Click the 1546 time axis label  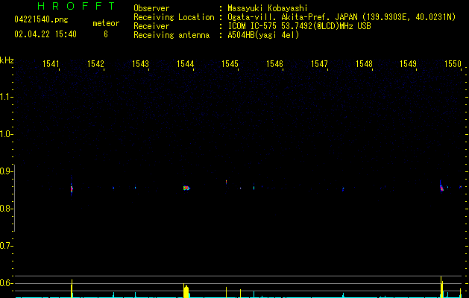click(x=274, y=63)
